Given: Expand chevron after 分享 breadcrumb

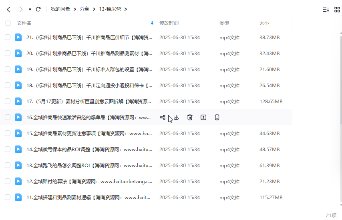Looking at the screenshot, I should 94,9.
